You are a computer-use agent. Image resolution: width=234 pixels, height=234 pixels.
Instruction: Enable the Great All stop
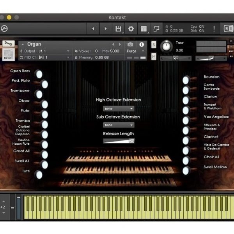(x=45, y=155)
